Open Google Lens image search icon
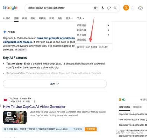This screenshot has width=147, height=138. click(x=109, y=8)
